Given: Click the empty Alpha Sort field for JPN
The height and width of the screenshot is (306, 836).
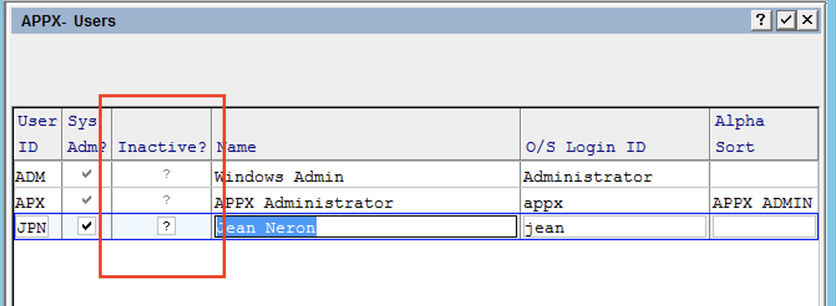Looking at the screenshot, I should click(764, 227).
